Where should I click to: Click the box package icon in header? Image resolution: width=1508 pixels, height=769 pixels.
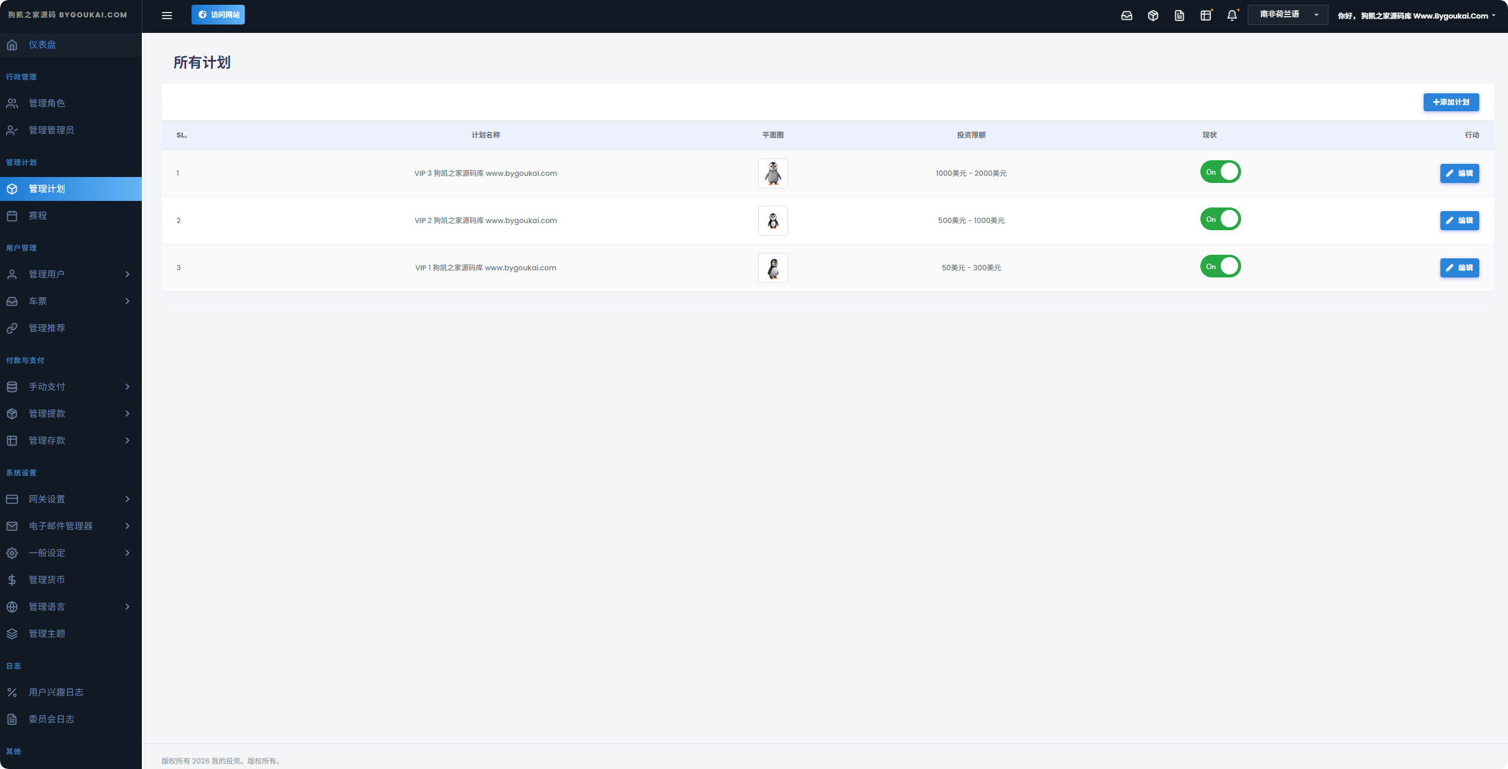click(x=1153, y=16)
